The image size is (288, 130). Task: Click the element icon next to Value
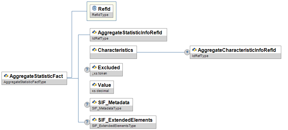pyautogui.click(x=94, y=85)
